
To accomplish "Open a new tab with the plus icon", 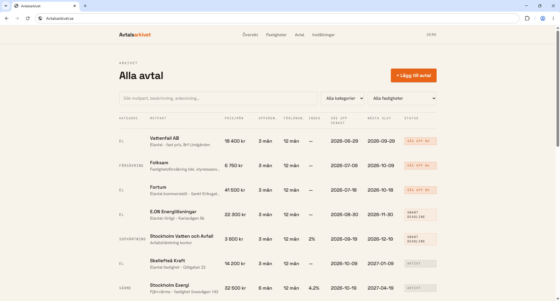I will pyautogui.click(x=85, y=6).
